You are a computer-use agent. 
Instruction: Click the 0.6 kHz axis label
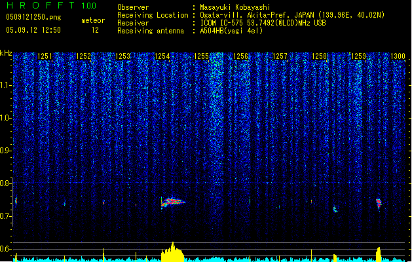(5, 249)
